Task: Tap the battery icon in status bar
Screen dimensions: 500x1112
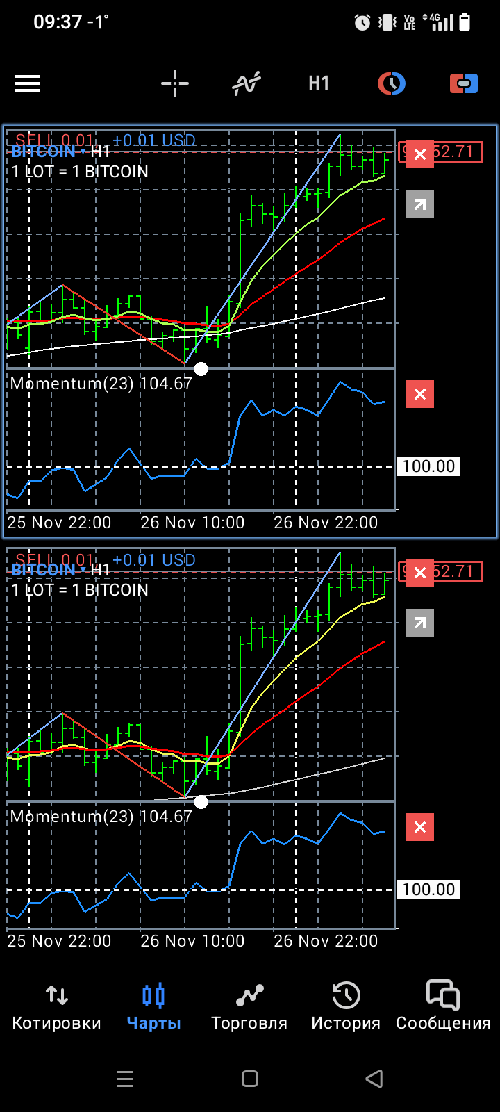Action: coord(465,22)
